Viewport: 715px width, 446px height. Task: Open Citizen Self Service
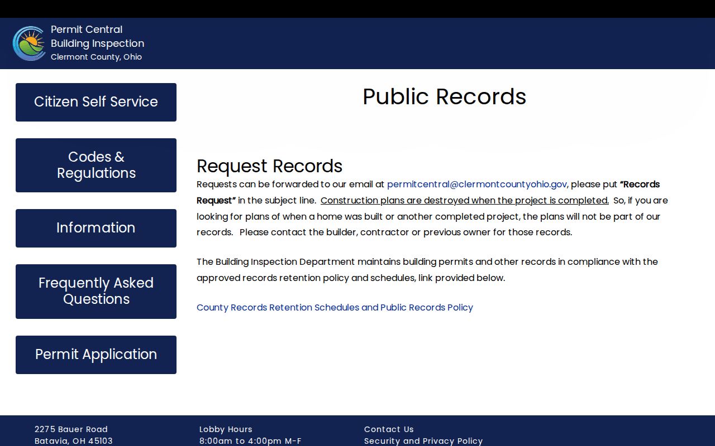96,102
